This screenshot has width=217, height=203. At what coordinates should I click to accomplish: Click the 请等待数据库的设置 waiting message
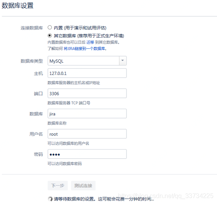(x=104, y=199)
